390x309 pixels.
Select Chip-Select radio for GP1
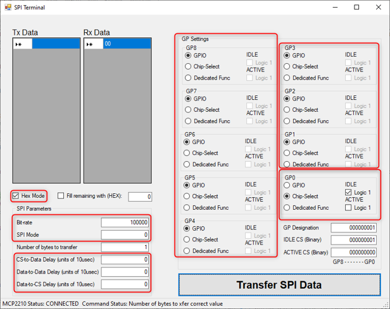click(x=287, y=153)
